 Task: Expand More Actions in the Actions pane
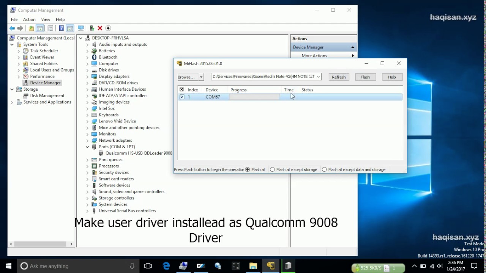[324, 56]
